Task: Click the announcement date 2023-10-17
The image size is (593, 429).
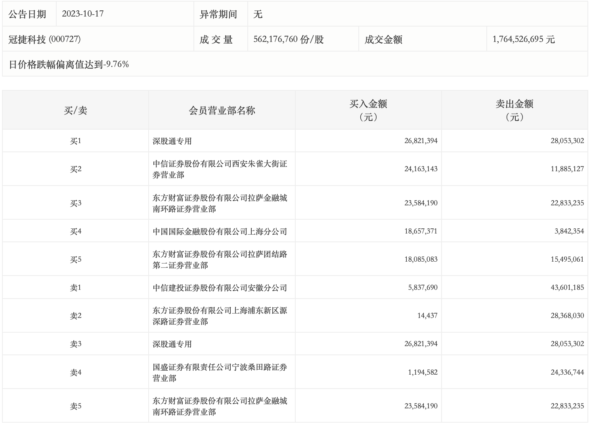Action: (x=83, y=14)
